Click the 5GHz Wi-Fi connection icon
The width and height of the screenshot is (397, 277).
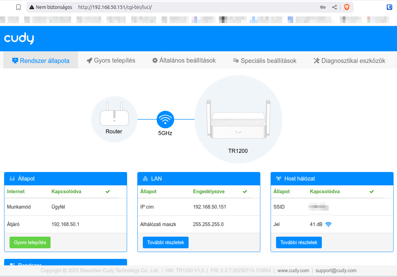coord(165,119)
